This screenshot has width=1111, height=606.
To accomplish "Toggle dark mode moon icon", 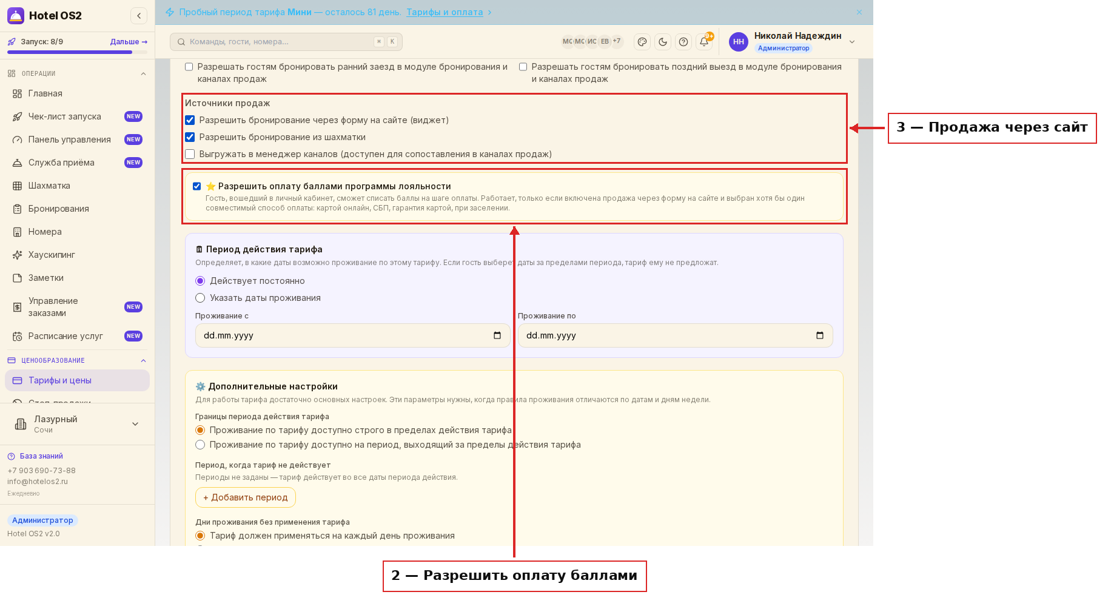I will coord(663,42).
